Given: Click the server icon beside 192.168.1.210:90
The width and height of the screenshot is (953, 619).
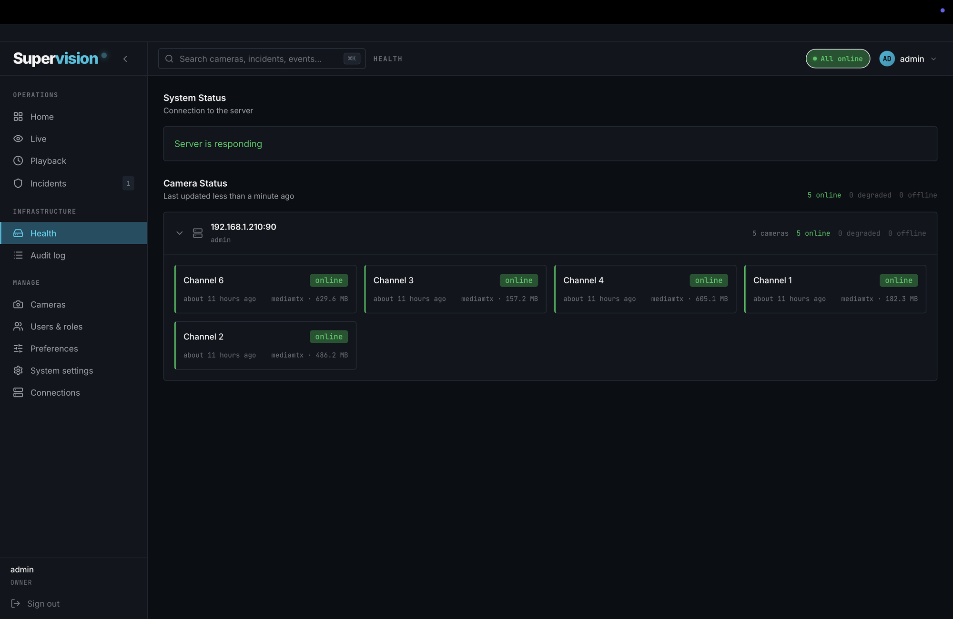Looking at the screenshot, I should point(198,233).
